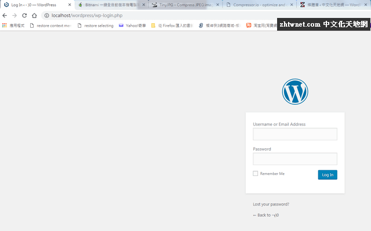Close the Log In WordPress tab
Image resolution: width=371 pixels, height=231 pixels.
tap(70, 5)
